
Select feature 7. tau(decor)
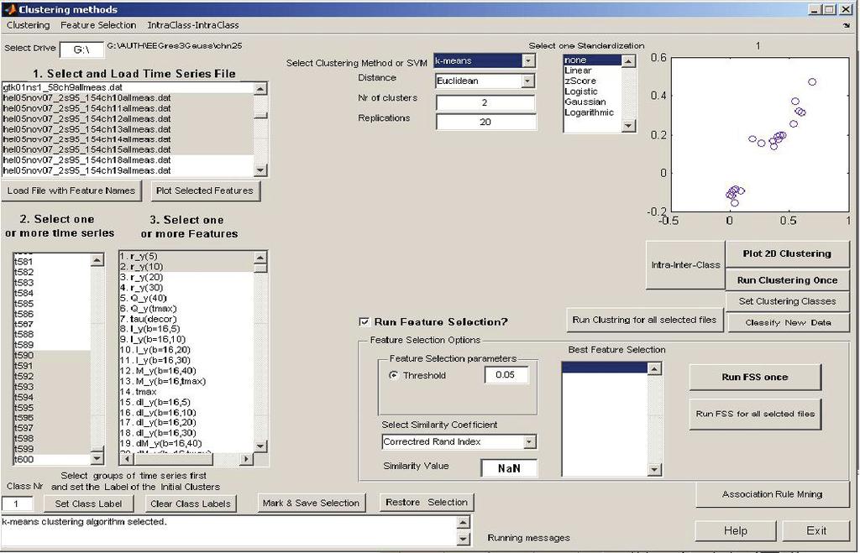186,319
